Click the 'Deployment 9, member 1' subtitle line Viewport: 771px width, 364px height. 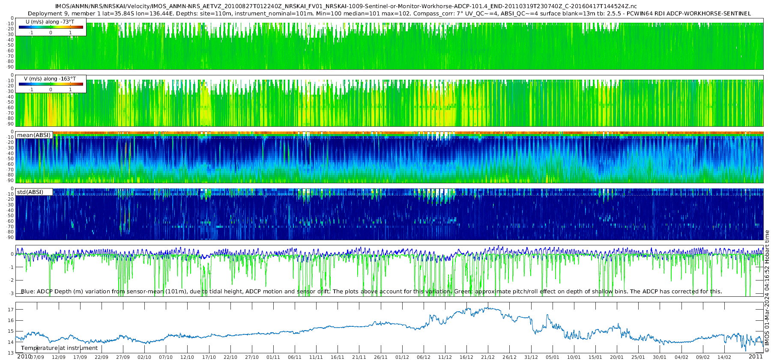coord(389,14)
